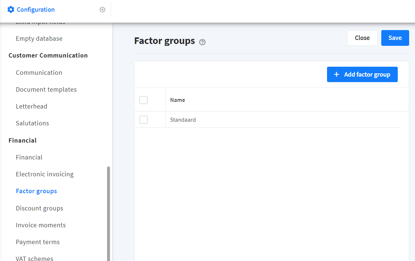Go to Electronic invoicing
This screenshot has height=261, width=415.
click(x=45, y=174)
